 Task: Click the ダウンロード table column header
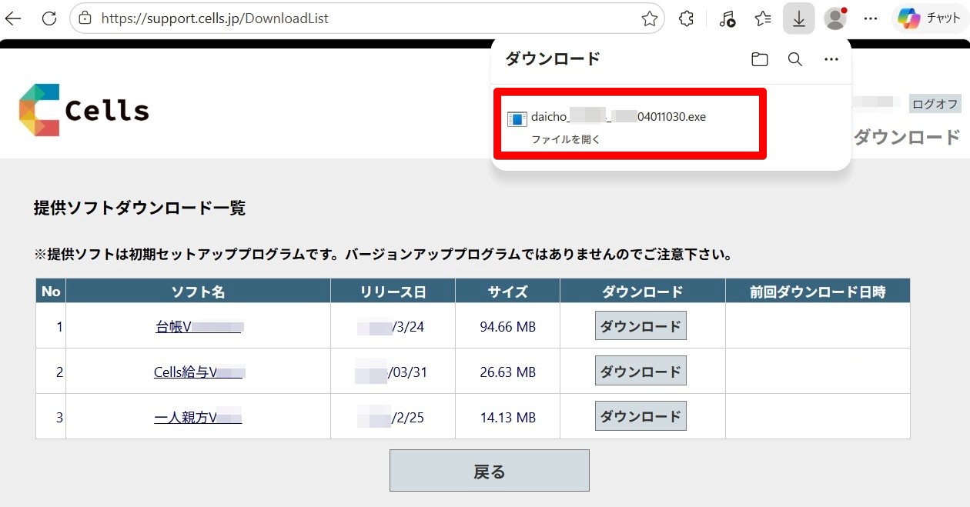point(643,292)
